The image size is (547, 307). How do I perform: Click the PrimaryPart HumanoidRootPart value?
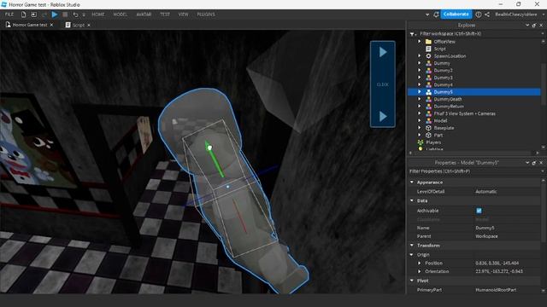[x=496, y=290]
